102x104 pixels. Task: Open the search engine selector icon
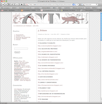pos(83,4)
